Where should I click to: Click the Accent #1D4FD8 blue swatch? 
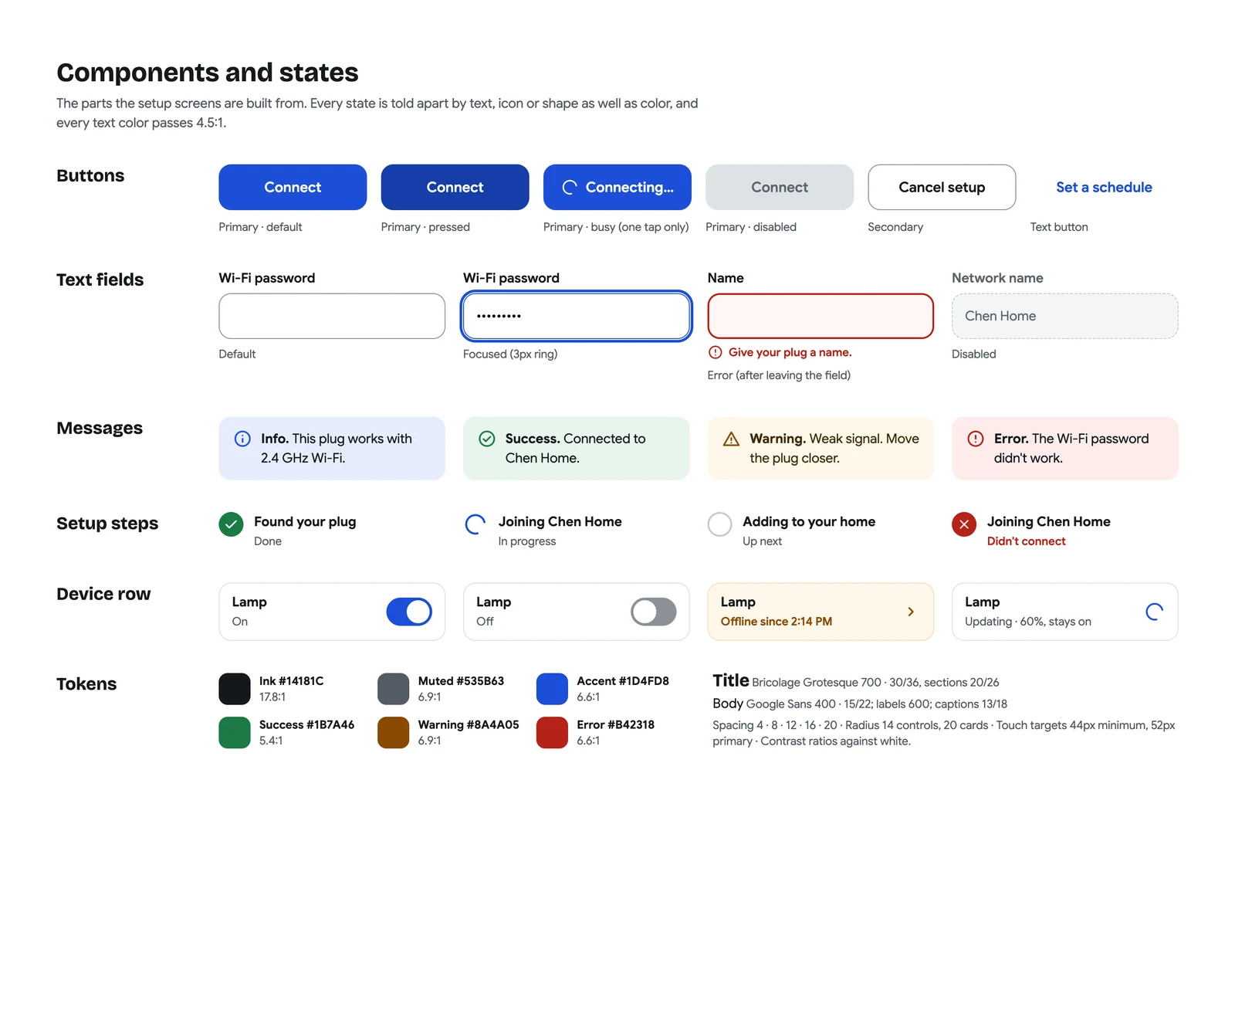tap(552, 689)
